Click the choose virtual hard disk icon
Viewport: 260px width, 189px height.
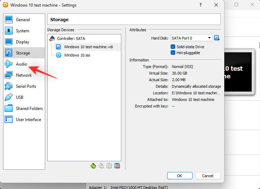click(217, 38)
